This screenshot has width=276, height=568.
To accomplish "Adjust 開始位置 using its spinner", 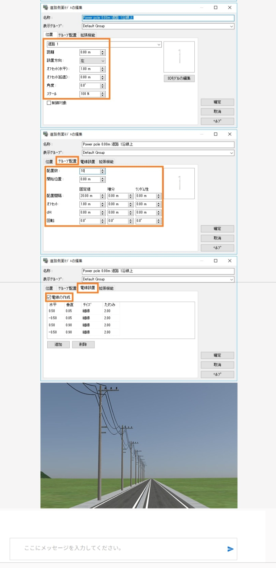I will pyautogui.click(x=103, y=180).
